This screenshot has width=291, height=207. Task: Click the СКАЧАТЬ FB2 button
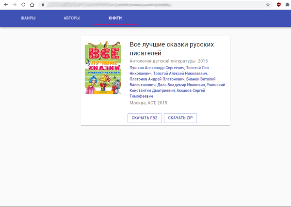145,118
